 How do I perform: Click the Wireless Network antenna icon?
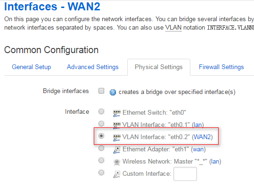(x=117, y=162)
